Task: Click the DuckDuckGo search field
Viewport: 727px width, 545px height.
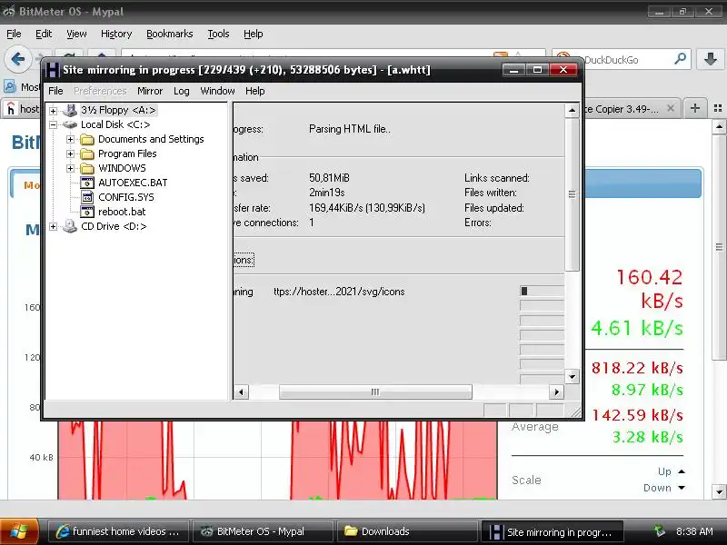Action: pyautogui.click(x=623, y=59)
